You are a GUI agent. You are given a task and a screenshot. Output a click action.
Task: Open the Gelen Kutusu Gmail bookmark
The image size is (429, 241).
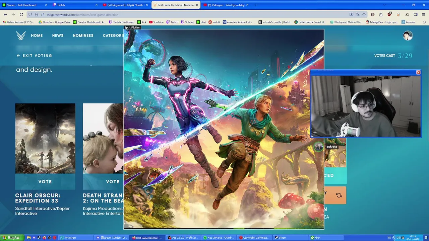(19, 22)
